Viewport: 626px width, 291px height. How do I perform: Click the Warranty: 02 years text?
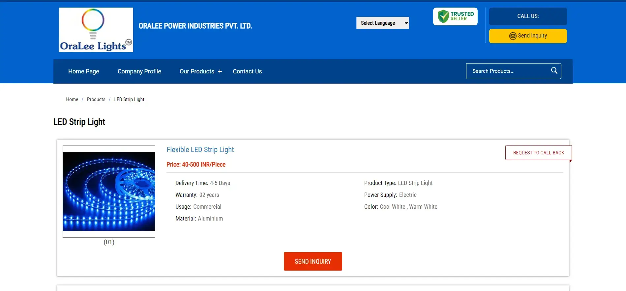(197, 195)
